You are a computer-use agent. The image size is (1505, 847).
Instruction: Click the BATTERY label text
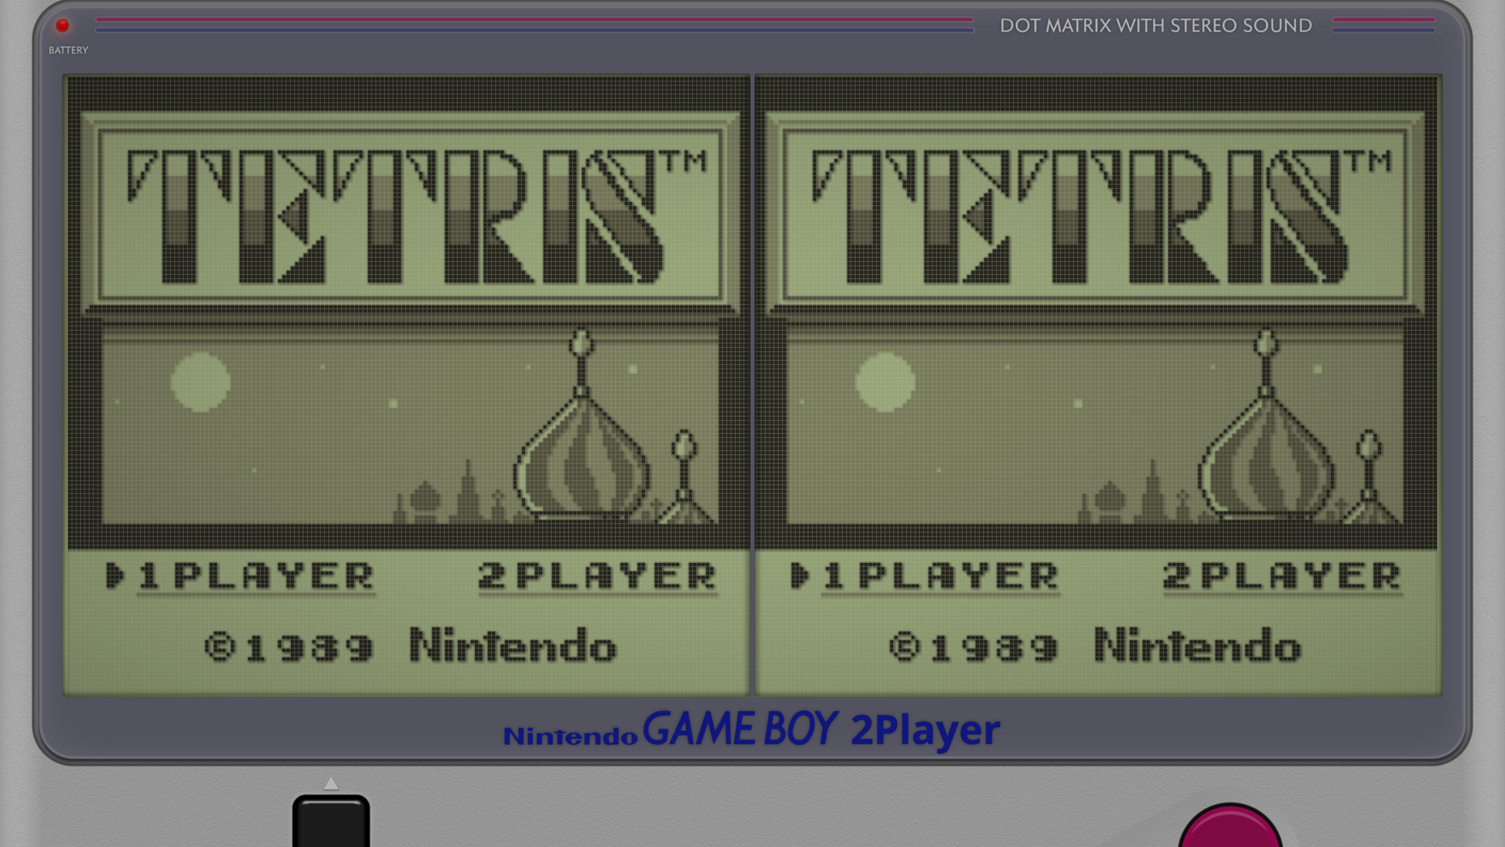pos(68,50)
